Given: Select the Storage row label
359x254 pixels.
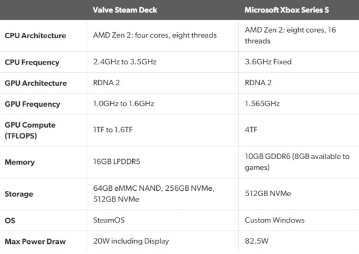Looking at the screenshot, I should tap(19, 194).
